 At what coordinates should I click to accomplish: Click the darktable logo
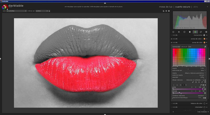pos(5,7)
